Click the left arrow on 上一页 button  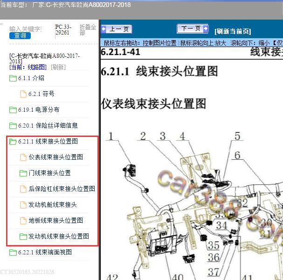pos(104,29)
